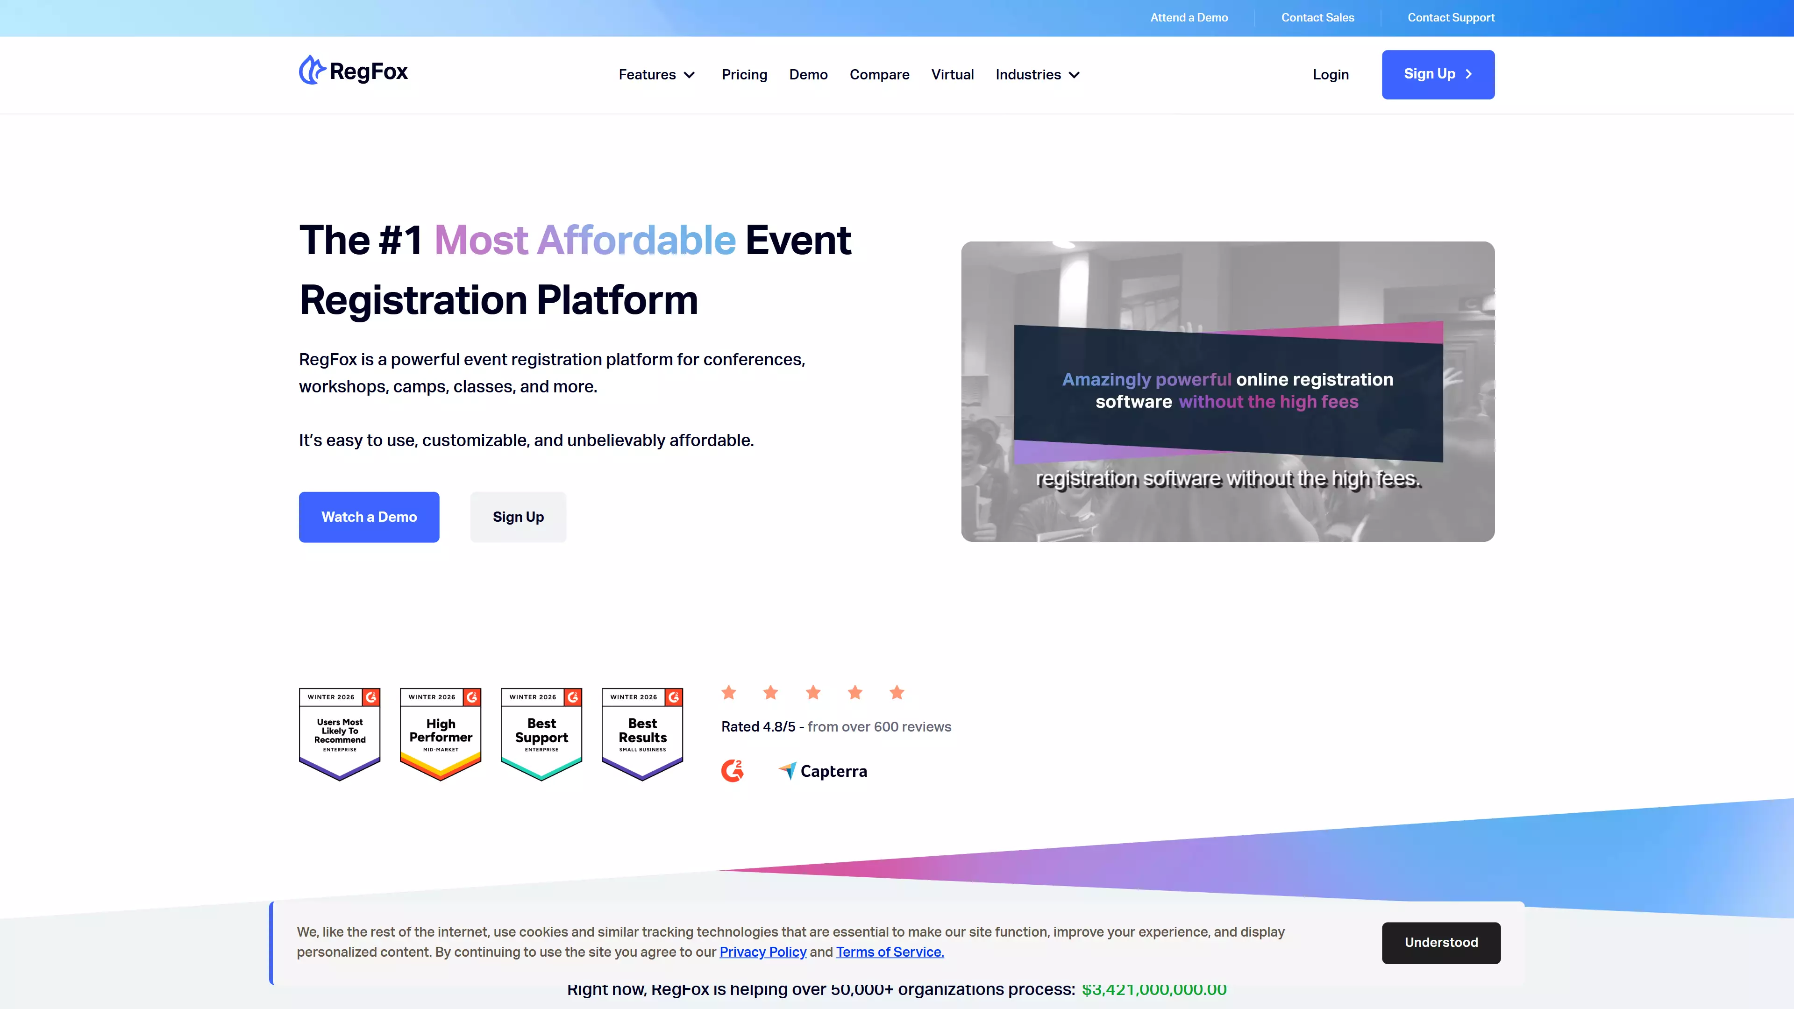Open the G2 review site logo
The image size is (1794, 1009).
click(x=732, y=770)
